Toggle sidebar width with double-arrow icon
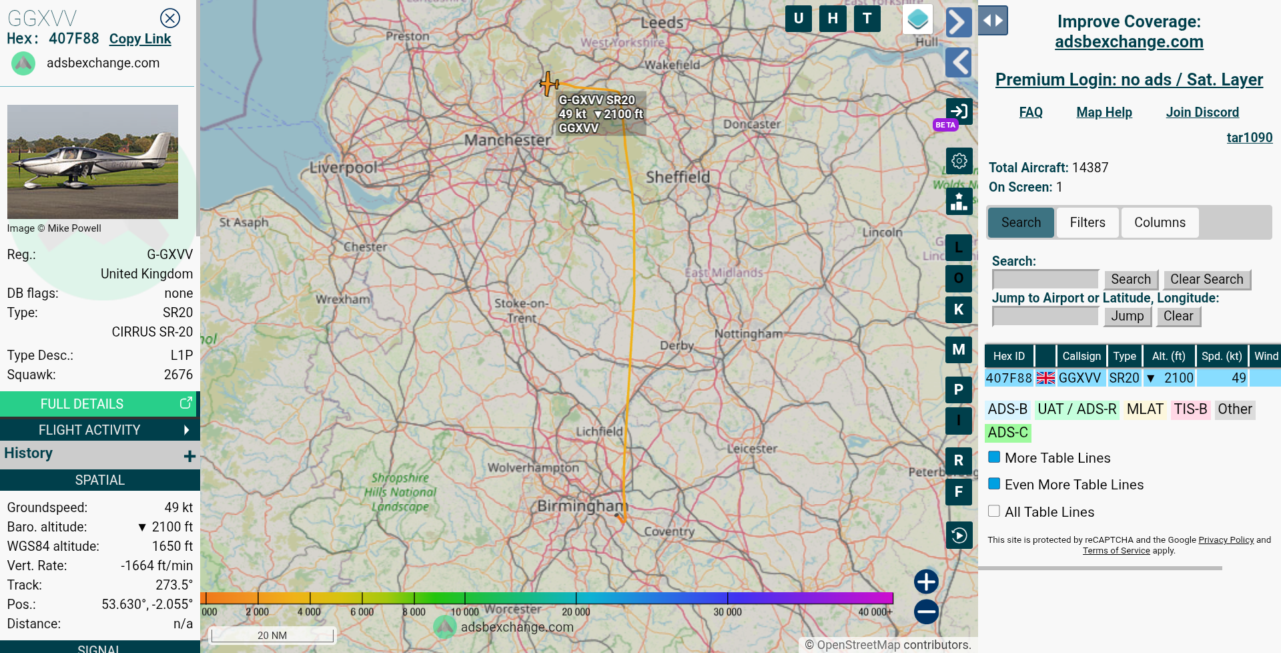The width and height of the screenshot is (1281, 653). [993, 21]
